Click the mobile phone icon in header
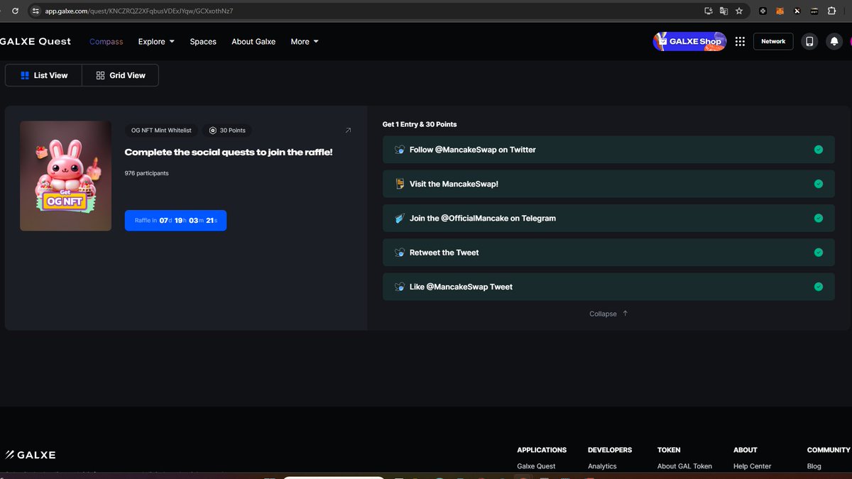 click(x=809, y=41)
